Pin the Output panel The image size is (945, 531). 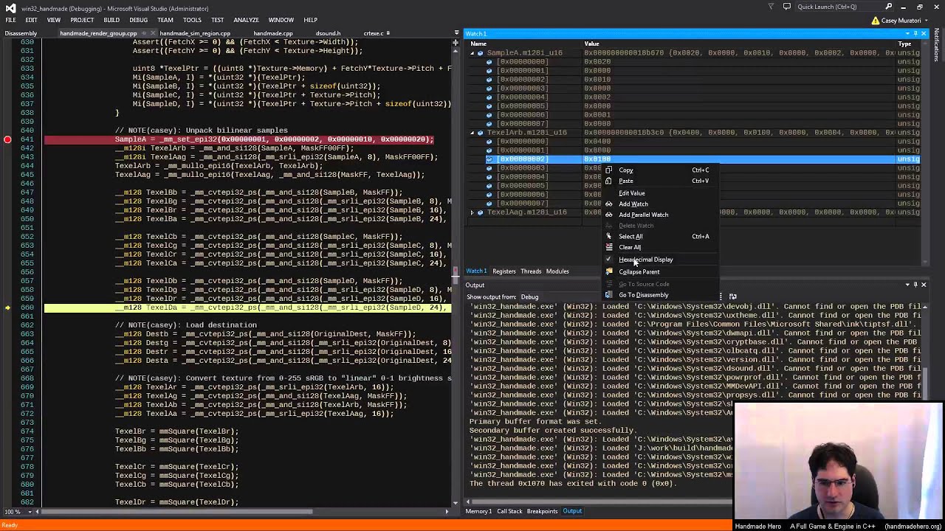coord(915,285)
